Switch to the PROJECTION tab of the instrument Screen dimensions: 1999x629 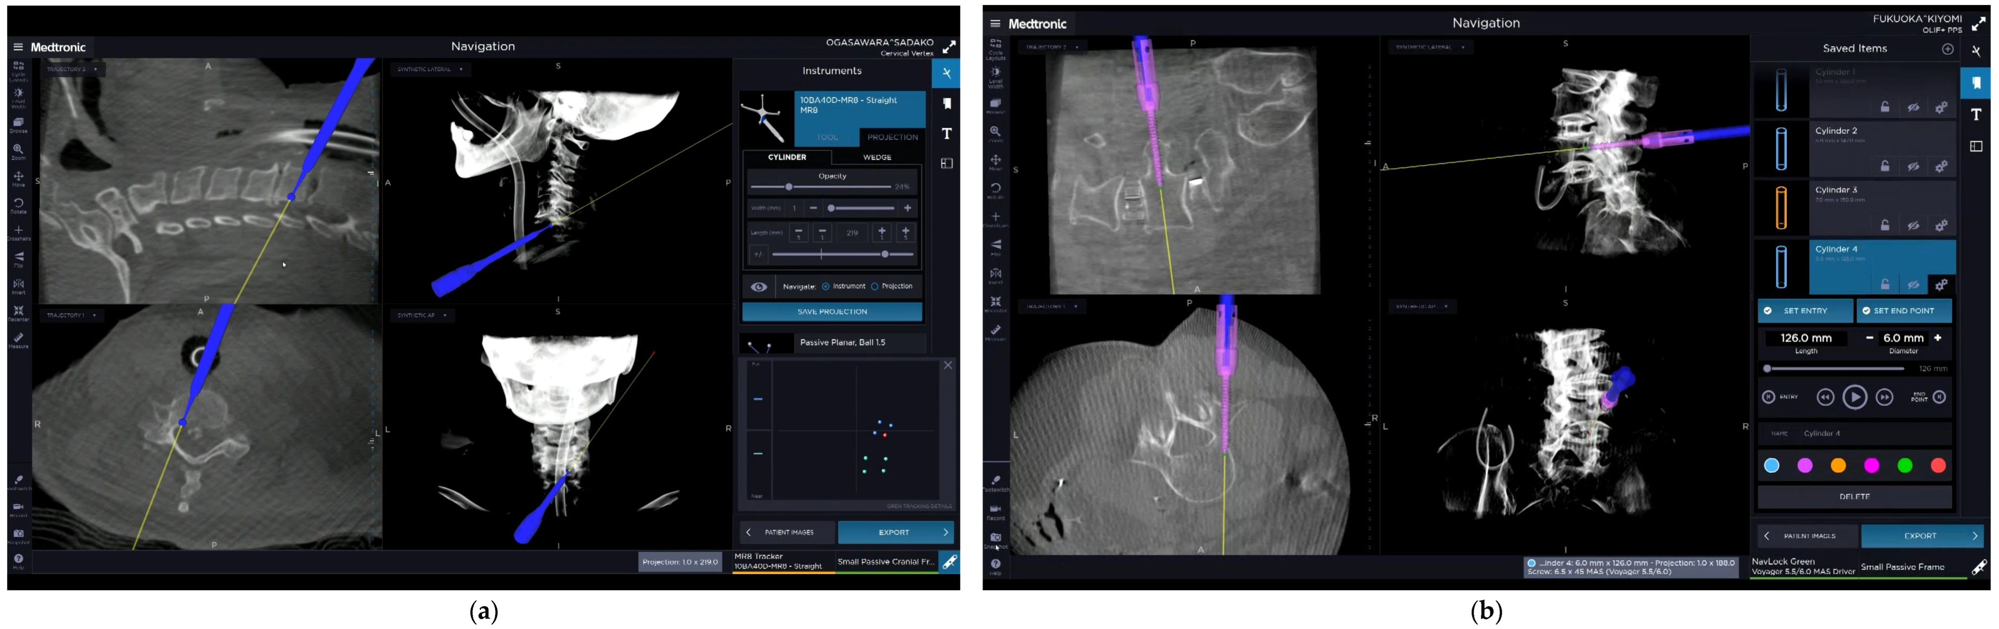click(x=892, y=137)
